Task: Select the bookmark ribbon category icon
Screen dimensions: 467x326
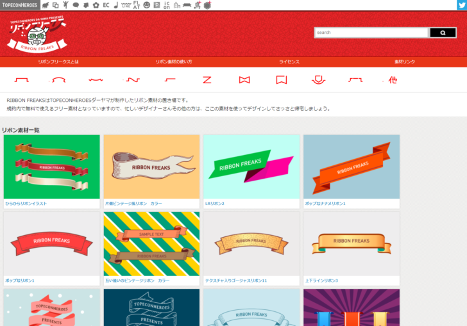Action: (x=281, y=79)
